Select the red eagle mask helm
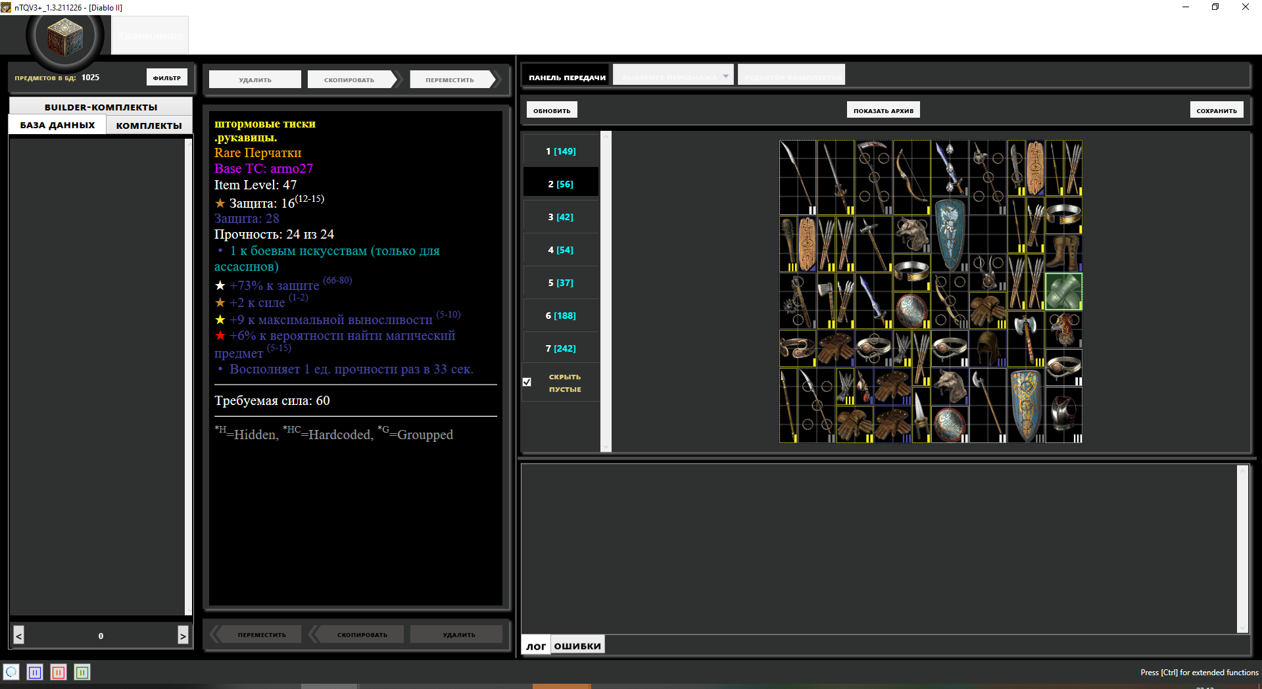This screenshot has width=1262, height=689. click(1063, 329)
